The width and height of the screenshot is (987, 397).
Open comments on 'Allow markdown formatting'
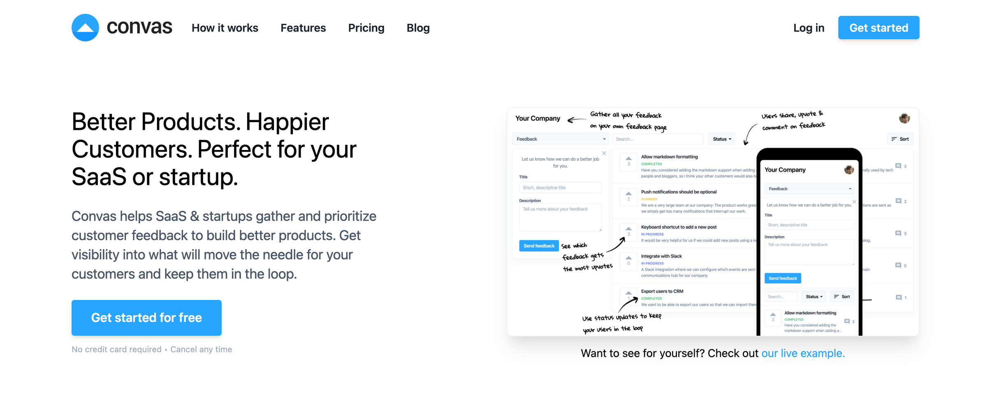pyautogui.click(x=899, y=166)
